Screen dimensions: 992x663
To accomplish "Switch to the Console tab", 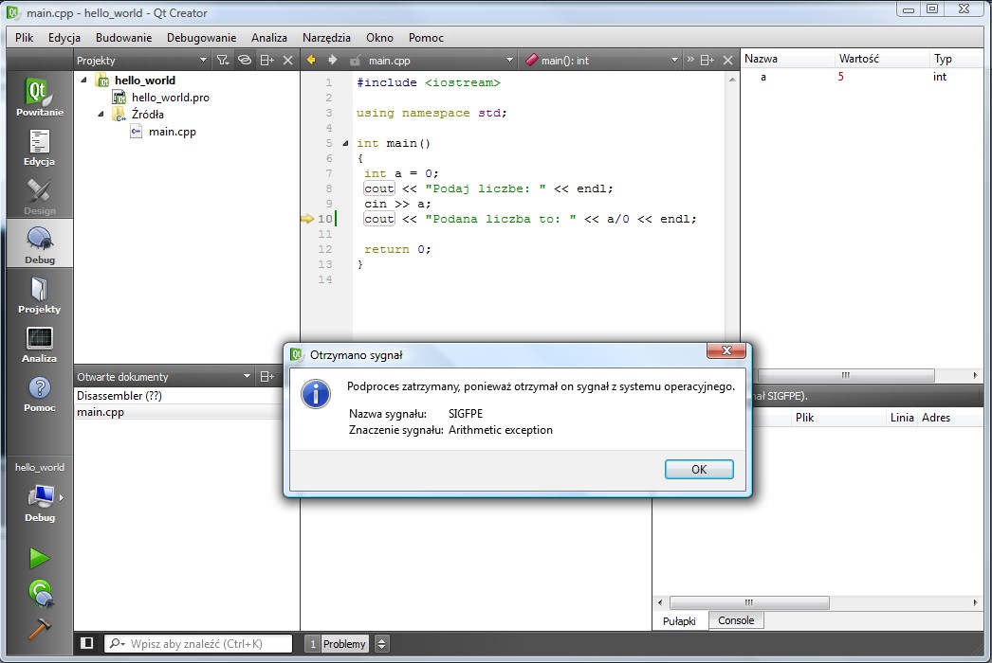I will [x=736, y=620].
